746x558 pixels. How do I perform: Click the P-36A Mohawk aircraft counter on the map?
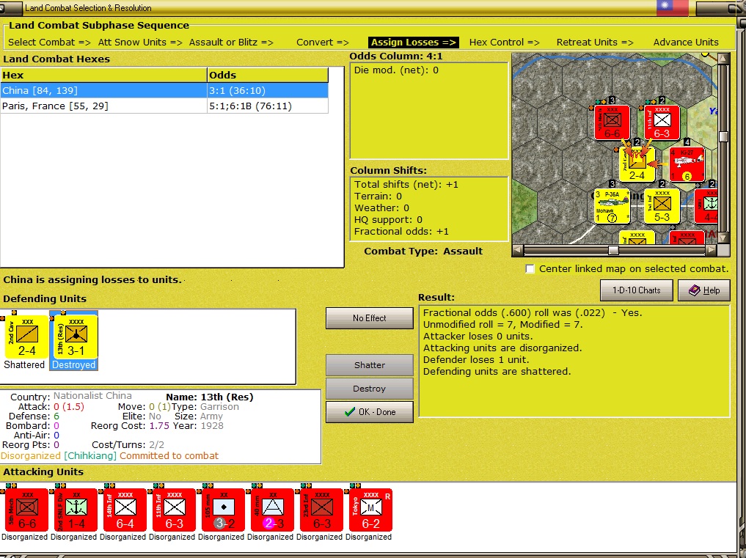(x=612, y=207)
